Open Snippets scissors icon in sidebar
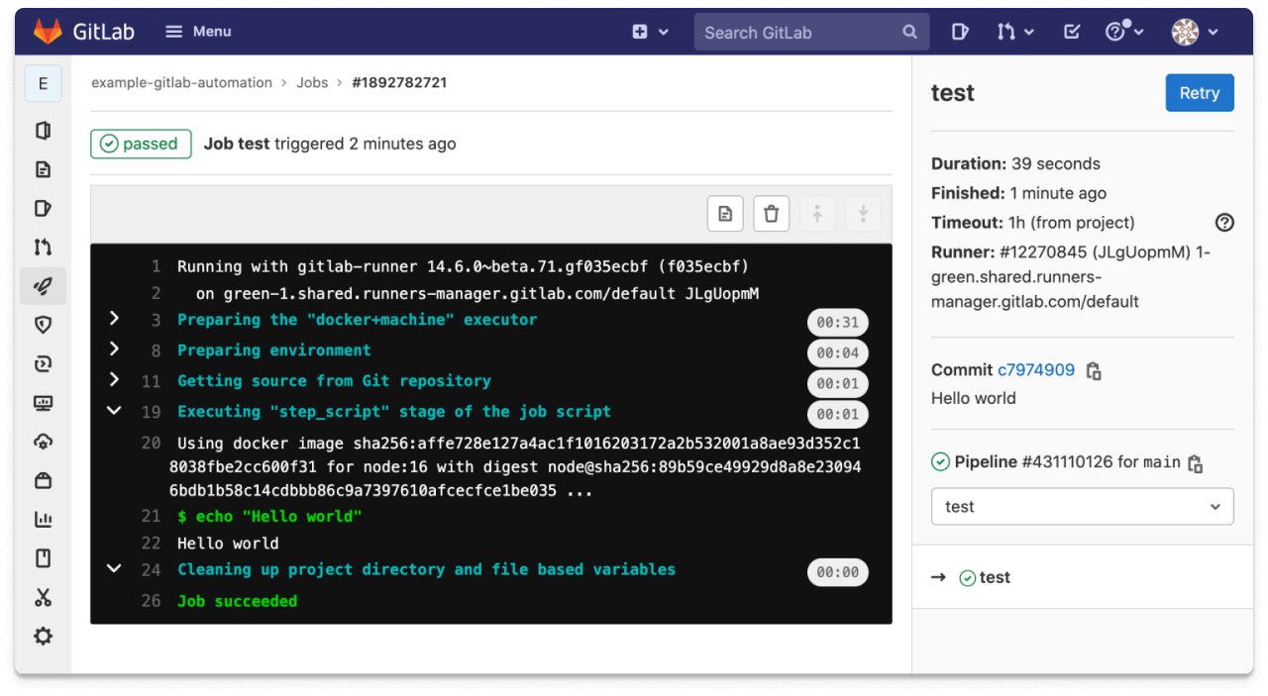 point(43,597)
